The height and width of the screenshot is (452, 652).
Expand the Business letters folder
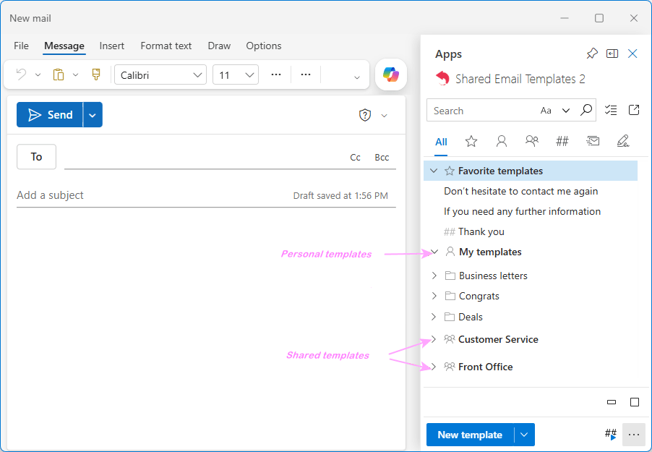coord(434,276)
